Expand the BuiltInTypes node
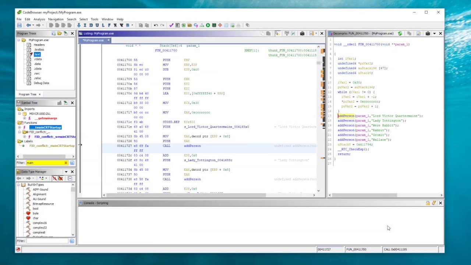 tap(19, 185)
